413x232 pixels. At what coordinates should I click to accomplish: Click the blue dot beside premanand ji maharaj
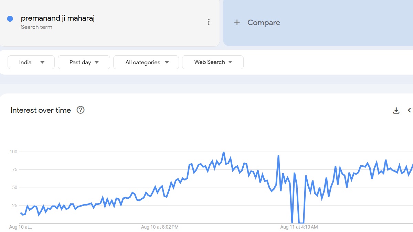[x=10, y=19]
